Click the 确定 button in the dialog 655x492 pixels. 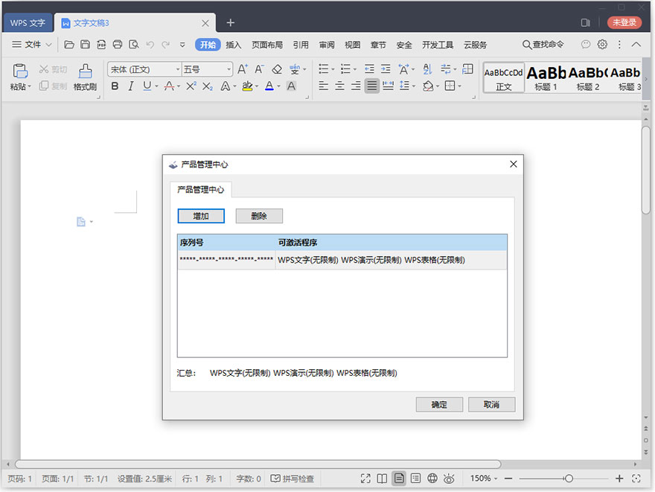click(x=439, y=405)
